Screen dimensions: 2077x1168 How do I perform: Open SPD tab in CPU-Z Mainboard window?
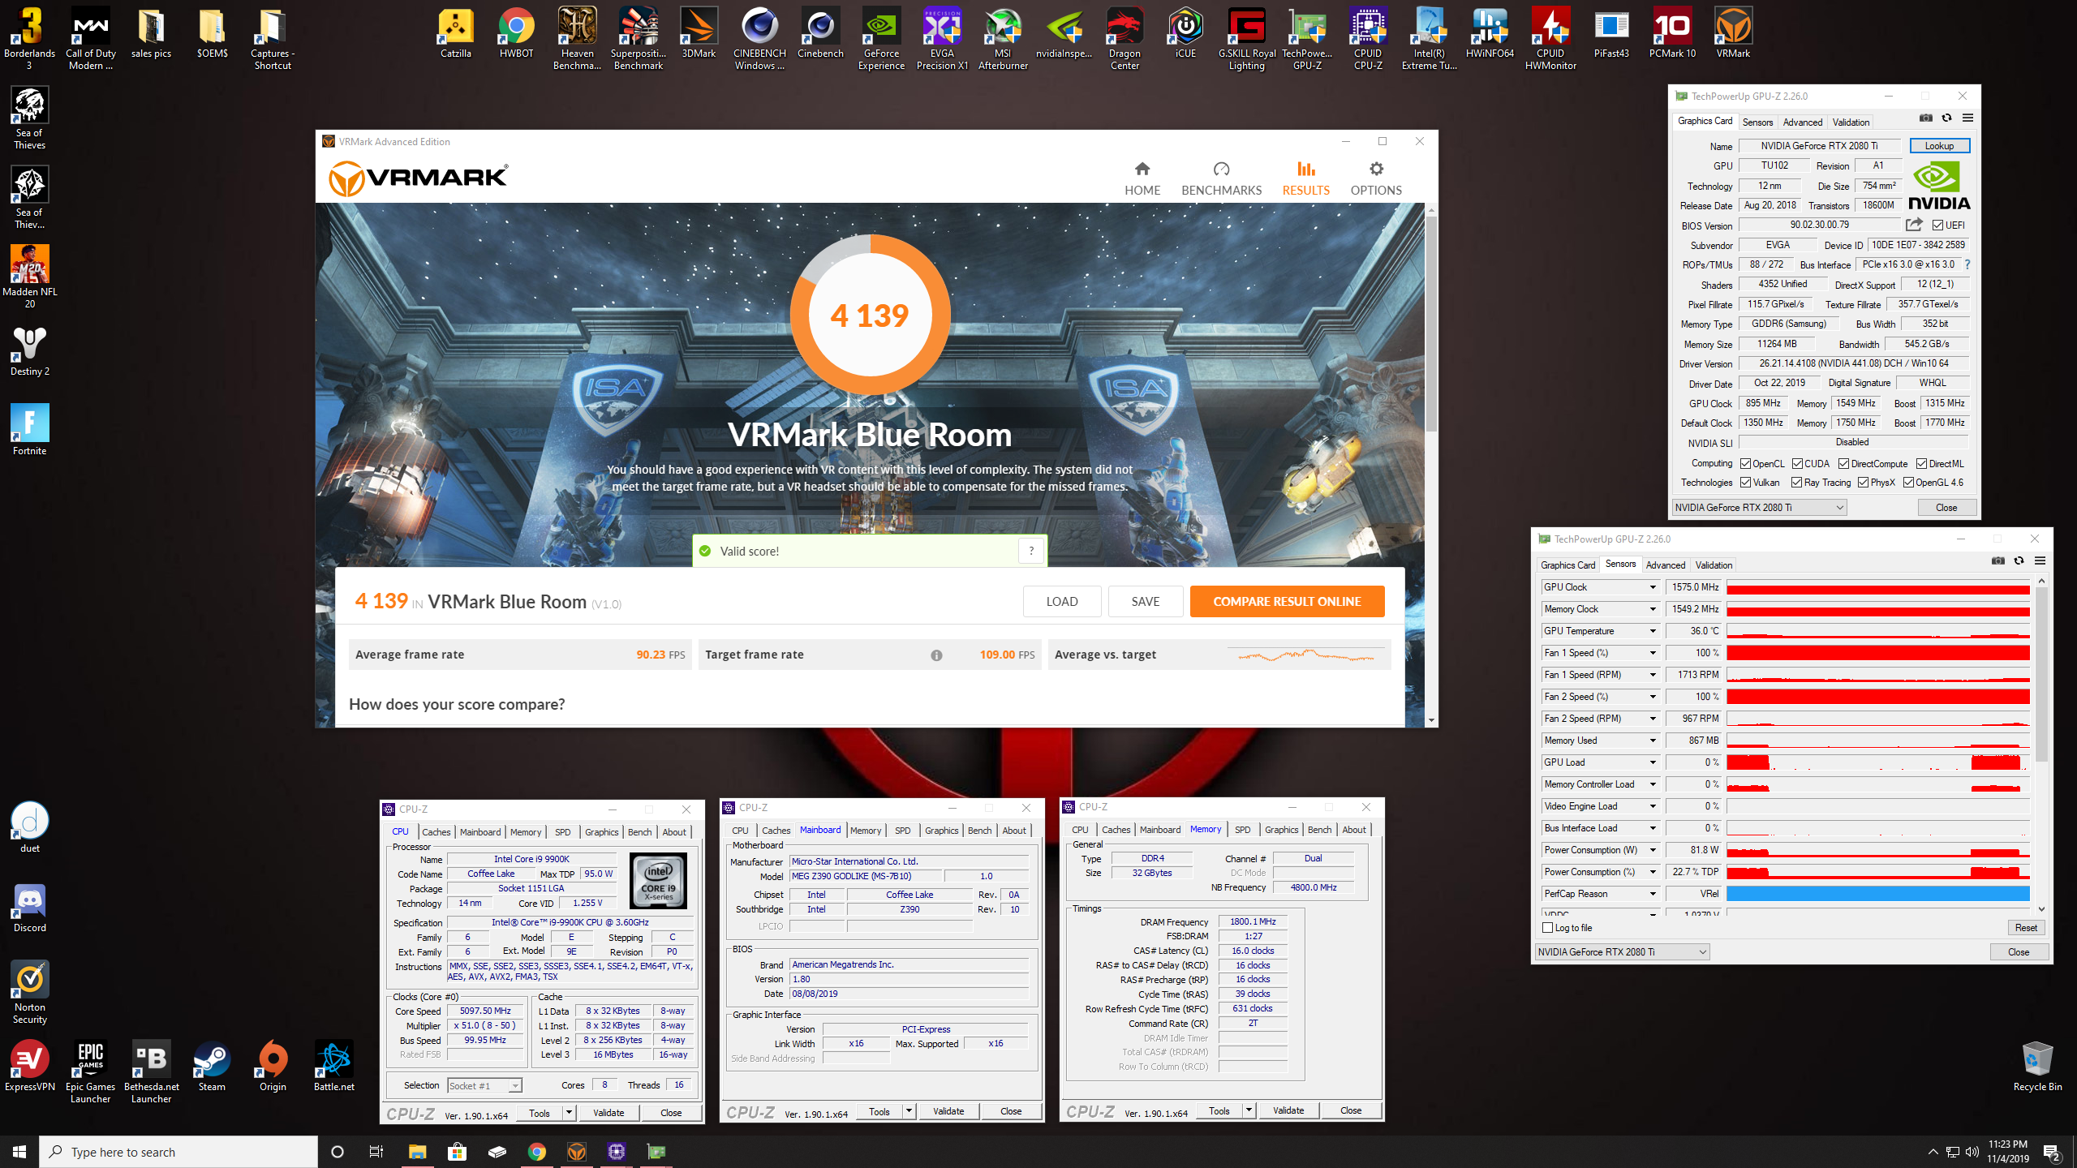coord(902,831)
